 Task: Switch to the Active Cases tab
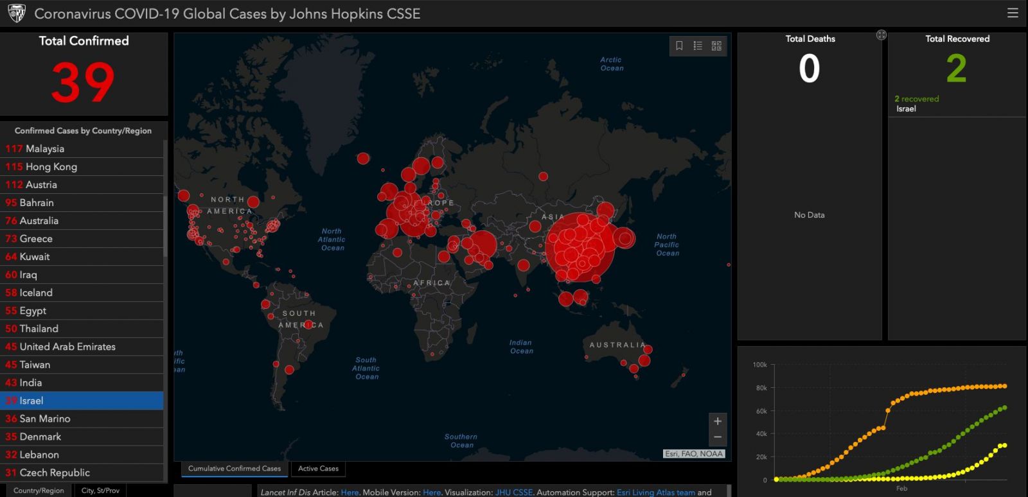click(x=318, y=469)
